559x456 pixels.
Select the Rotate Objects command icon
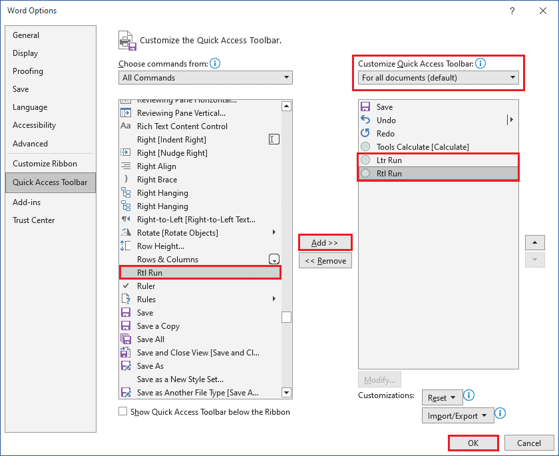pos(126,233)
